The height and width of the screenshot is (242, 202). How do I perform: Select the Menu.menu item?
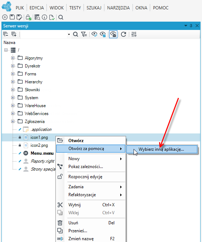tap(42, 153)
